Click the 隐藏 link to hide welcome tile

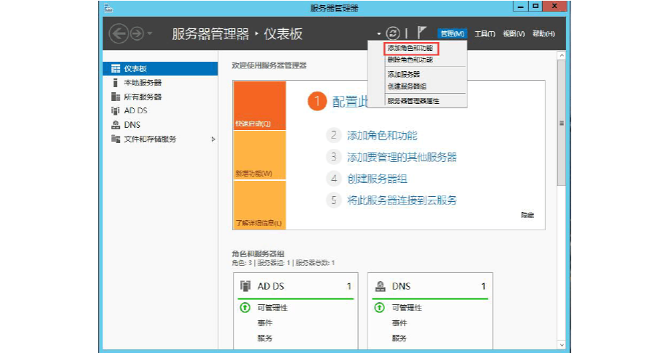(527, 215)
